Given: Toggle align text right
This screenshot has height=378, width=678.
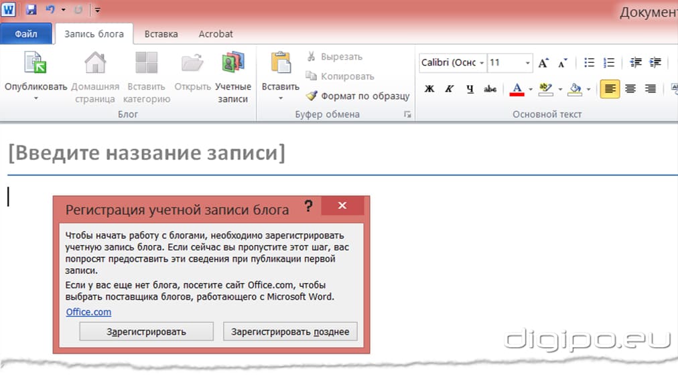Looking at the screenshot, I should (x=651, y=89).
